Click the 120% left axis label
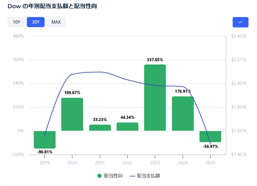Viewport: 257px width, 186px height. [18, 107]
